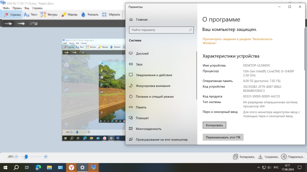Click the zoom out minus icon

click(17, 157)
